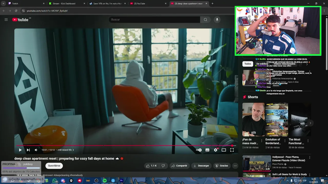Toggle the autoplay switch in the player
Image resolution: width=328 pixels, height=184 pixels.
click(199, 150)
